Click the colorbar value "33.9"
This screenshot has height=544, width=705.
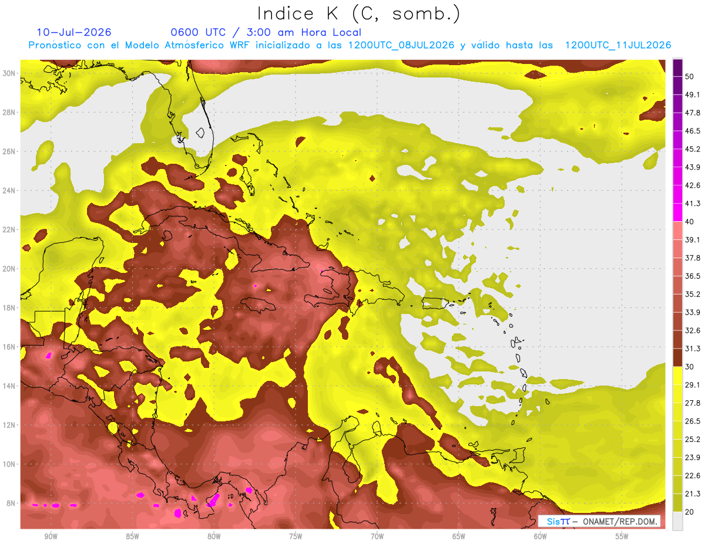693,312
